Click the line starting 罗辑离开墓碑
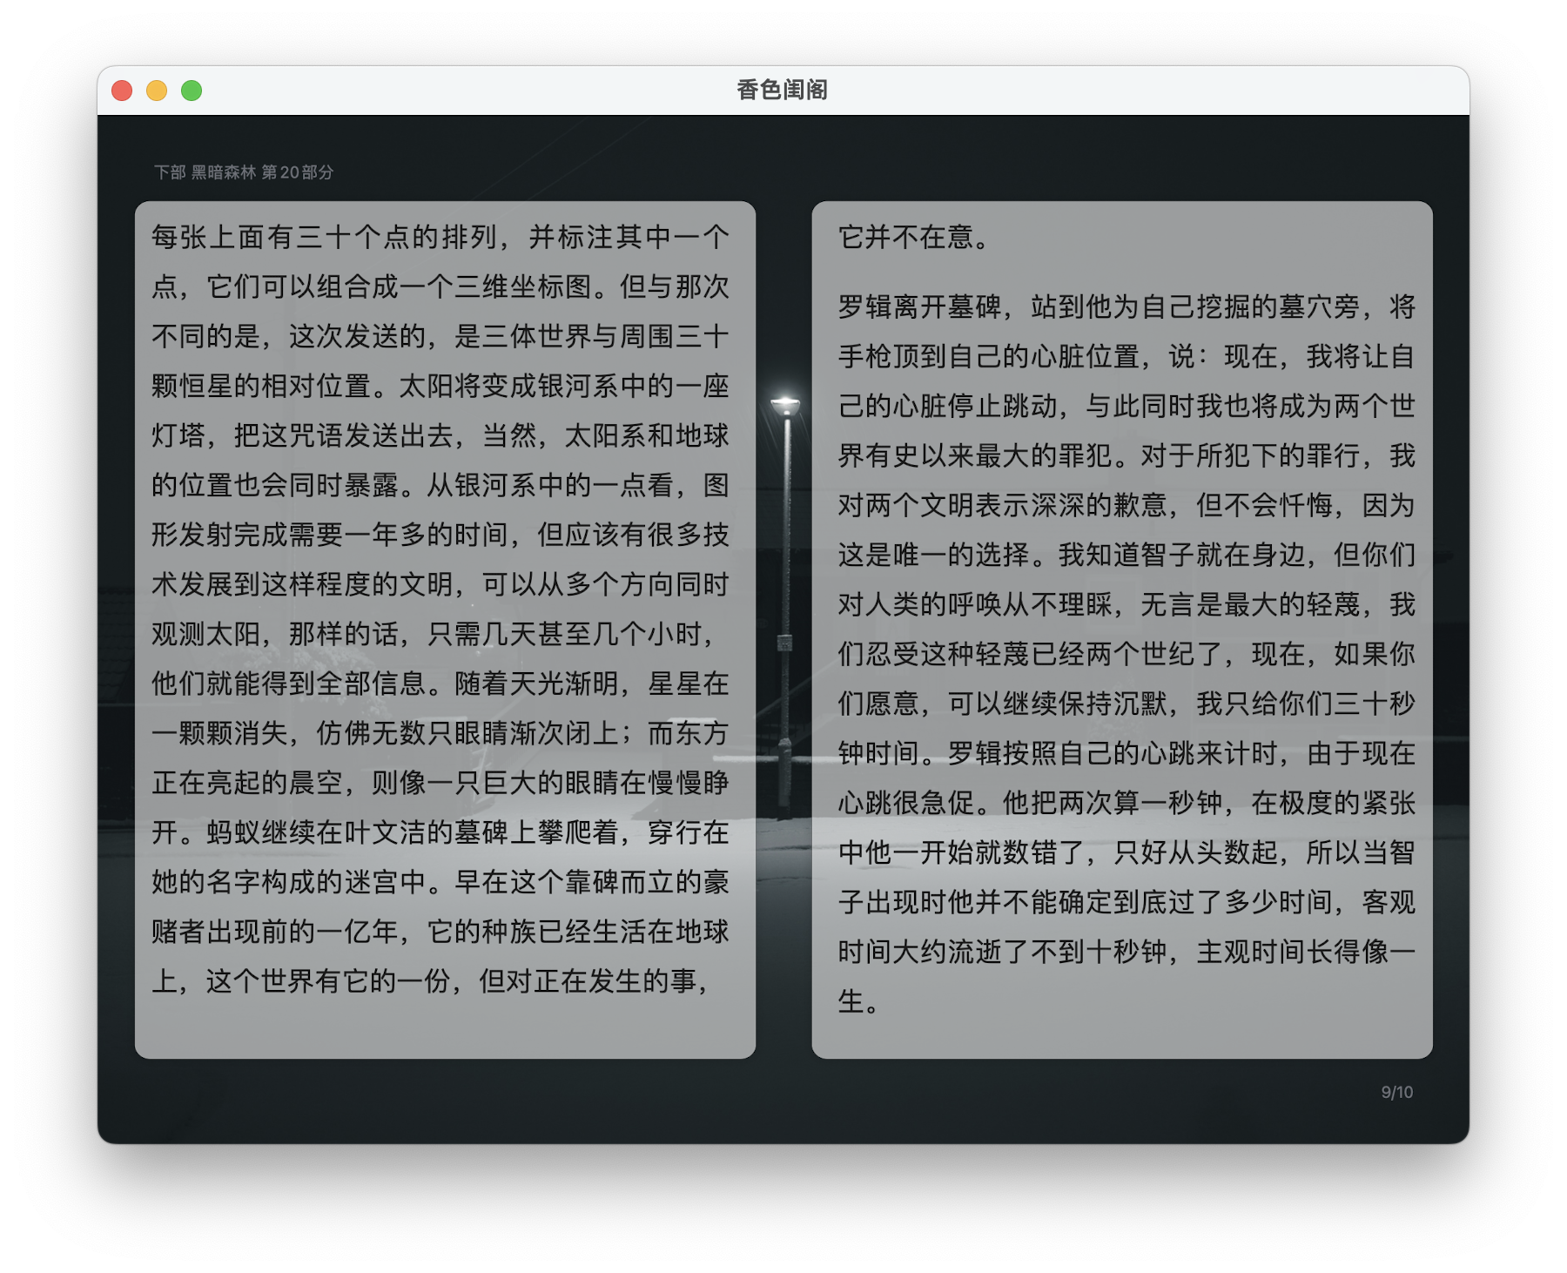Screen dimensions: 1567x1273 point(1126,306)
